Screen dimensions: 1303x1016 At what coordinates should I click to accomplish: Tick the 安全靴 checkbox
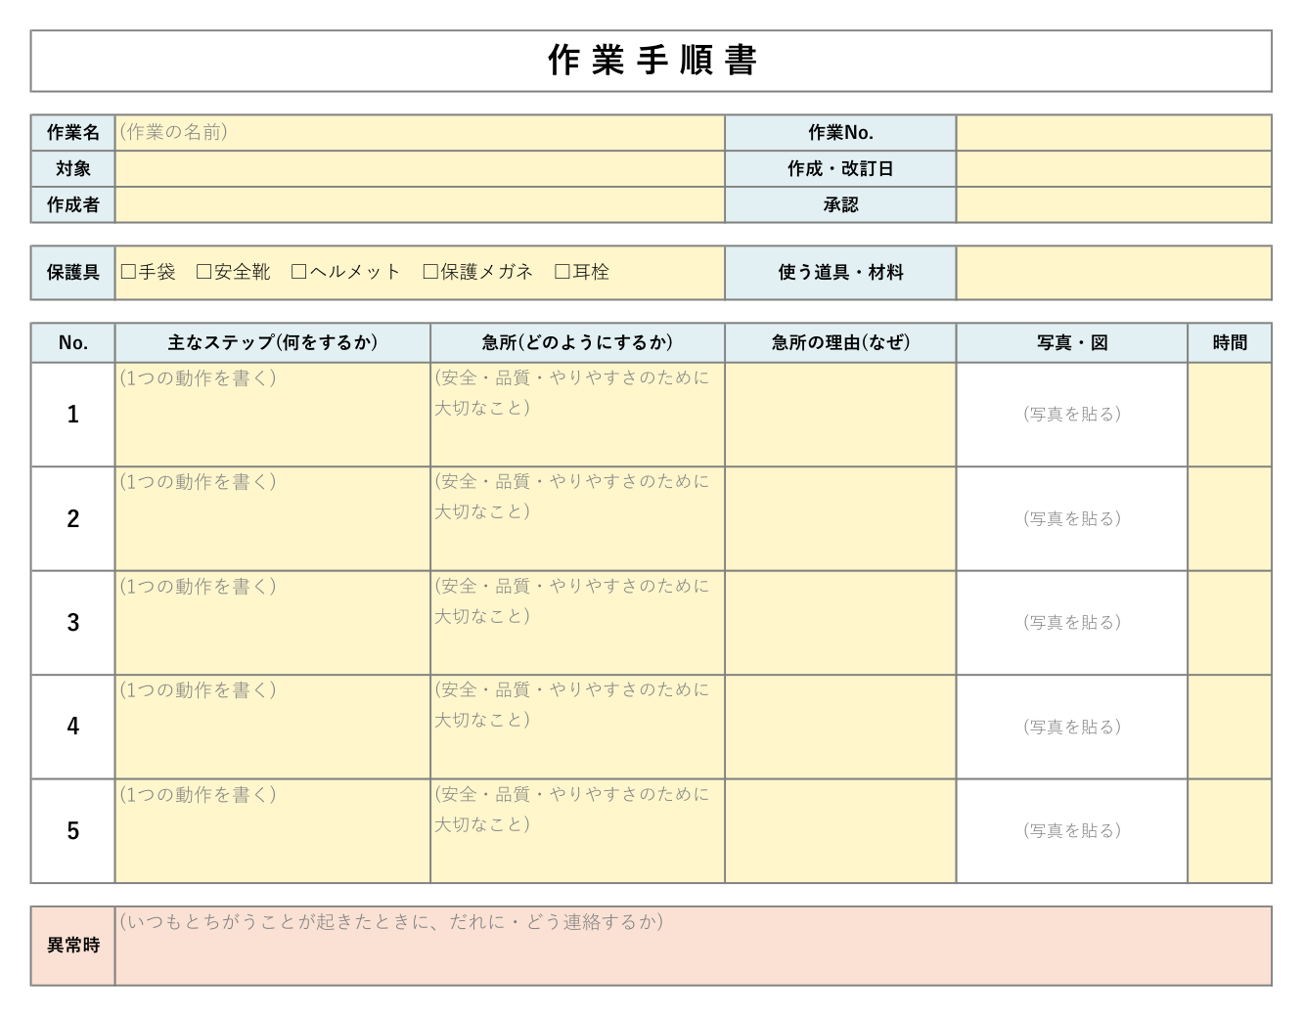click(x=204, y=272)
